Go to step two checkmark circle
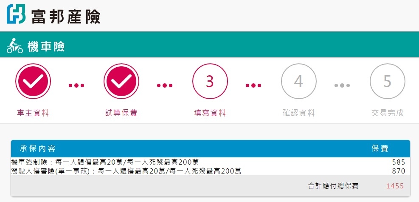The width and height of the screenshot is (419, 202). pos(121,81)
